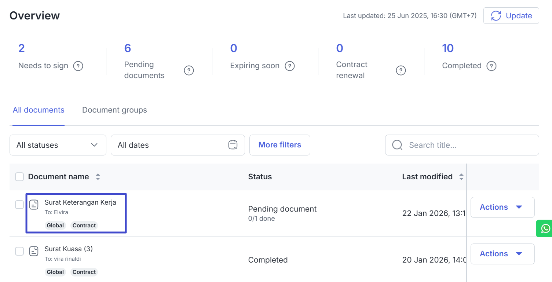Switch to the Document groups tab
Image resolution: width=552 pixels, height=282 pixels.
(x=114, y=110)
